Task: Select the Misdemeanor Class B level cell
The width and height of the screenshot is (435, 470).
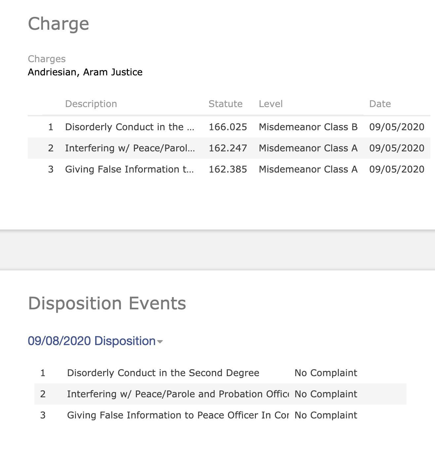Action: click(x=308, y=127)
